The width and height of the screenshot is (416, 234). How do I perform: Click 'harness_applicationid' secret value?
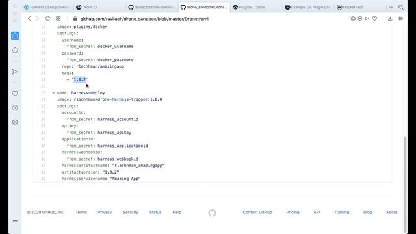[x=123, y=146]
